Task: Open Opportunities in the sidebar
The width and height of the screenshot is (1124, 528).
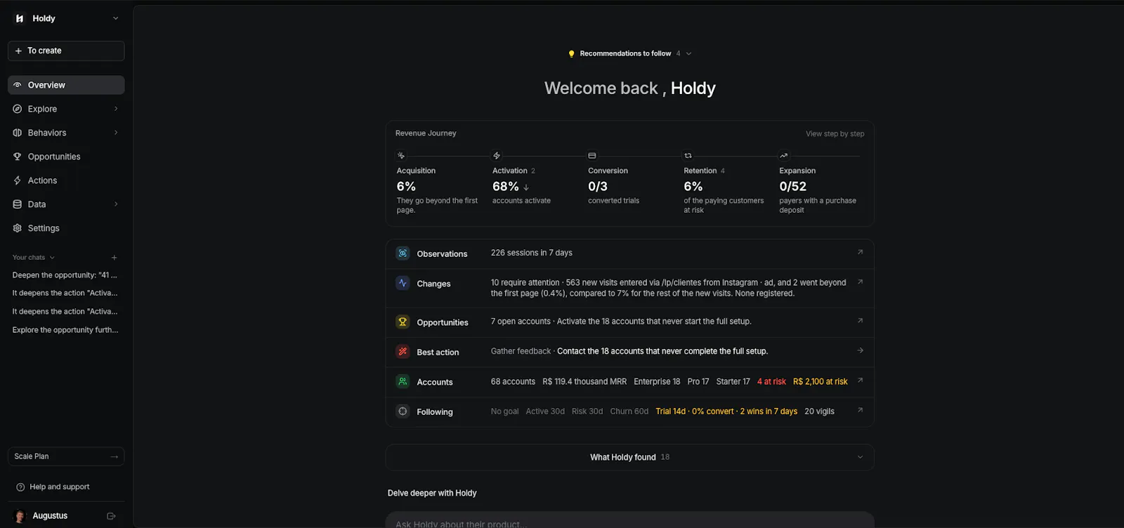Action: pos(66,157)
